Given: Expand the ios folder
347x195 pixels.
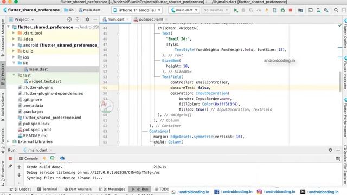Looking at the screenshot, I should [14, 57].
